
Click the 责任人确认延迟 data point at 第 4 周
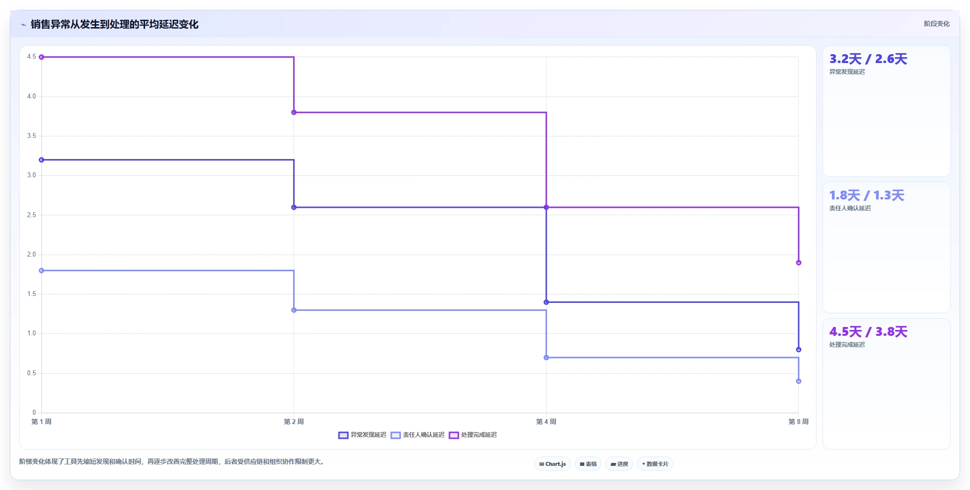click(546, 358)
